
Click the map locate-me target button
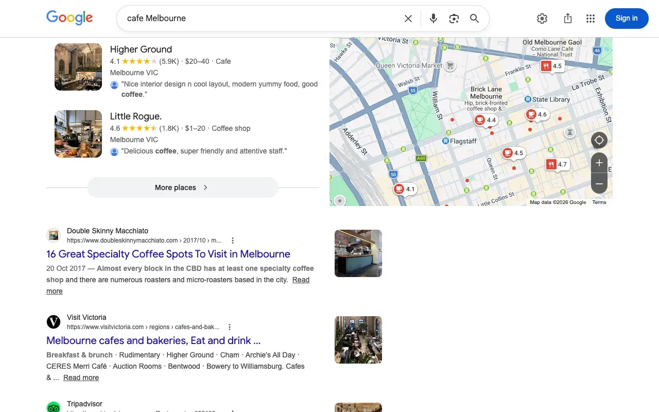599,140
